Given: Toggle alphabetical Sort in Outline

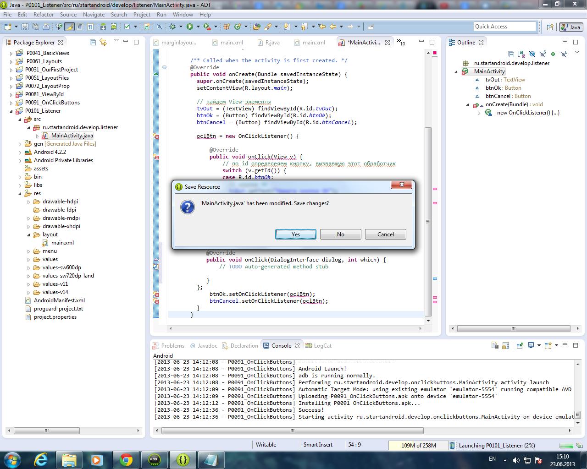Looking at the screenshot, I should pyautogui.click(x=521, y=54).
